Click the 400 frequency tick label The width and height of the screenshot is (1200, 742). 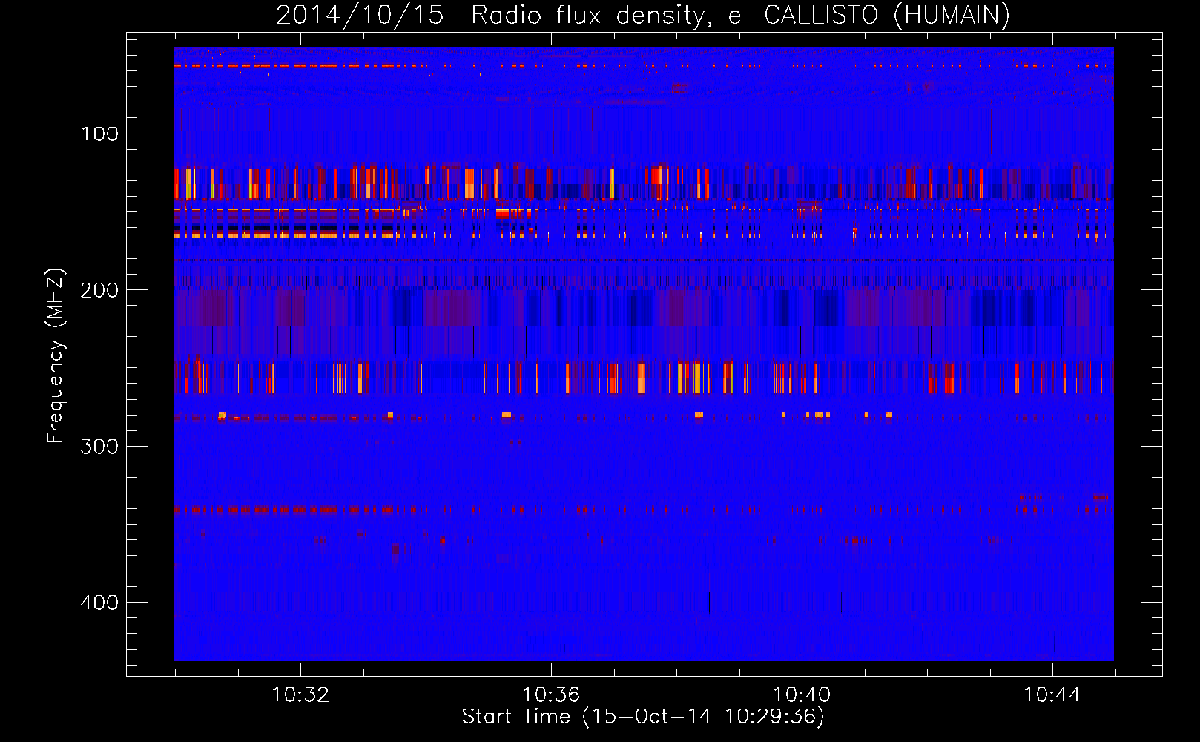(x=99, y=602)
